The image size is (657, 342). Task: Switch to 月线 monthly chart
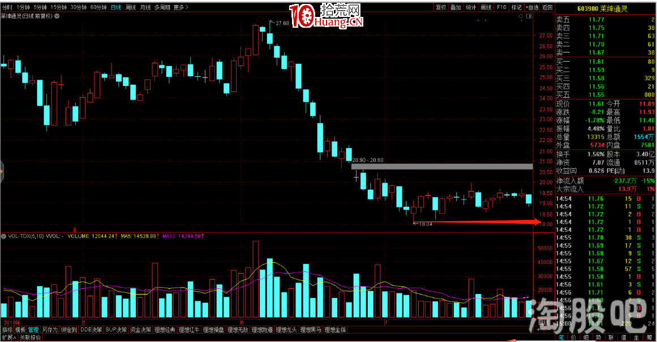[145, 7]
